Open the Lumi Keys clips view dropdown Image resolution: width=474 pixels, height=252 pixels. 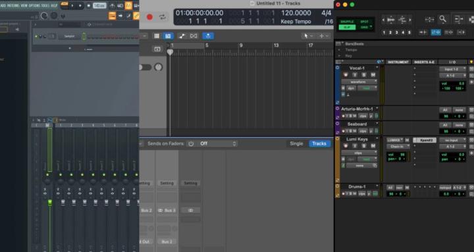coord(359,153)
